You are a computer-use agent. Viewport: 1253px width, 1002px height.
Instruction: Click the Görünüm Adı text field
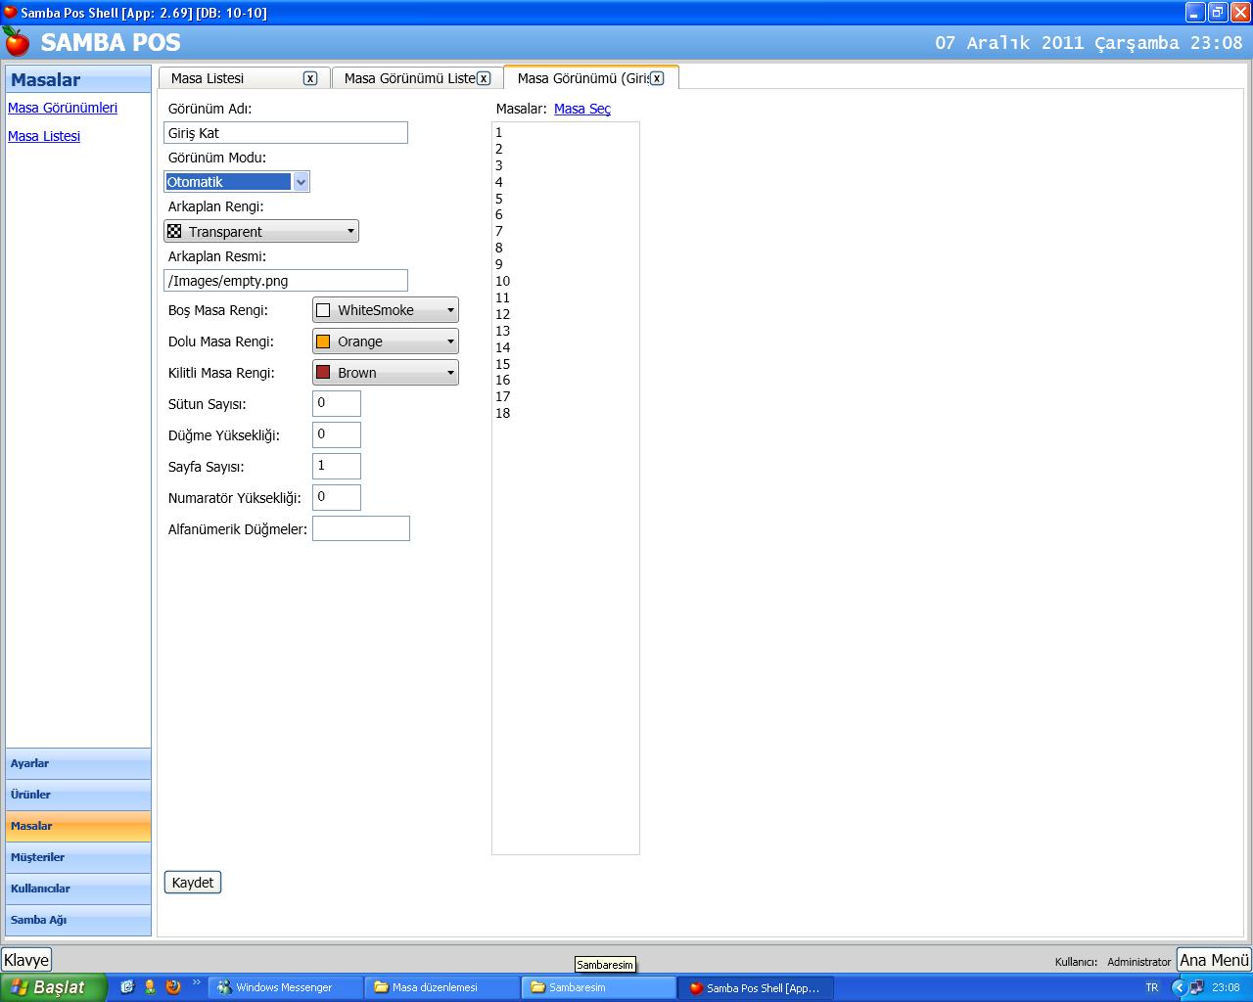tap(285, 133)
